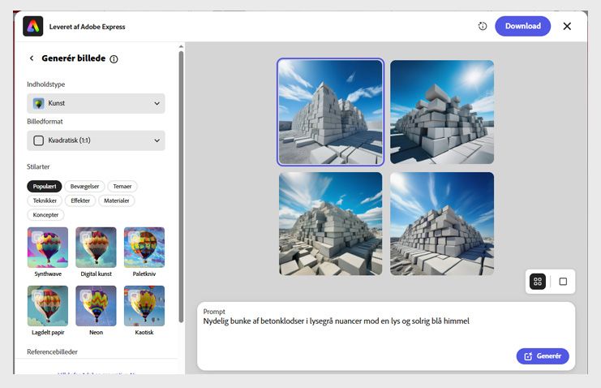Click the Stilarter section label

(x=38, y=166)
